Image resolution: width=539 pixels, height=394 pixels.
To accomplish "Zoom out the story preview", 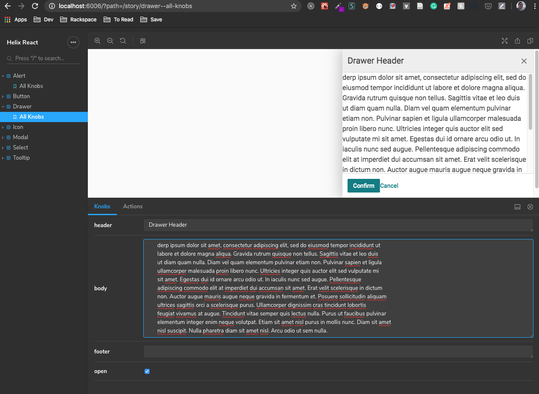I will point(110,41).
